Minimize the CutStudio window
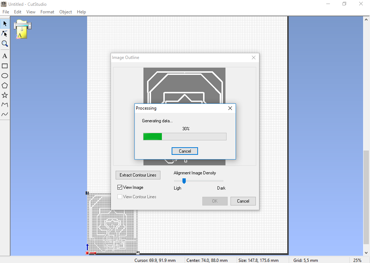 (x=328, y=4)
